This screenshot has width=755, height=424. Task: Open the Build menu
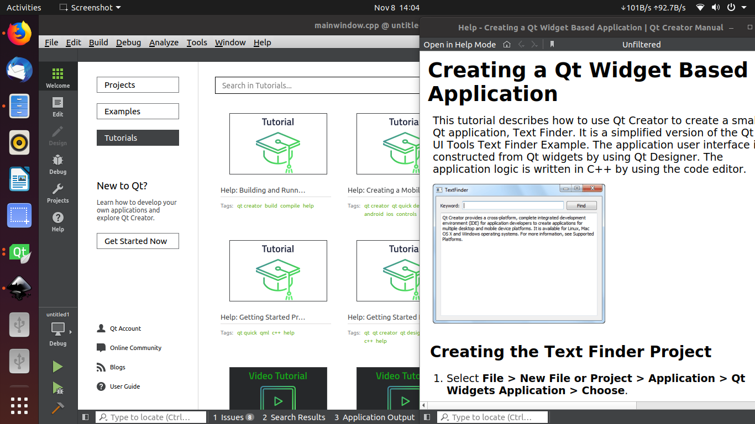point(98,42)
